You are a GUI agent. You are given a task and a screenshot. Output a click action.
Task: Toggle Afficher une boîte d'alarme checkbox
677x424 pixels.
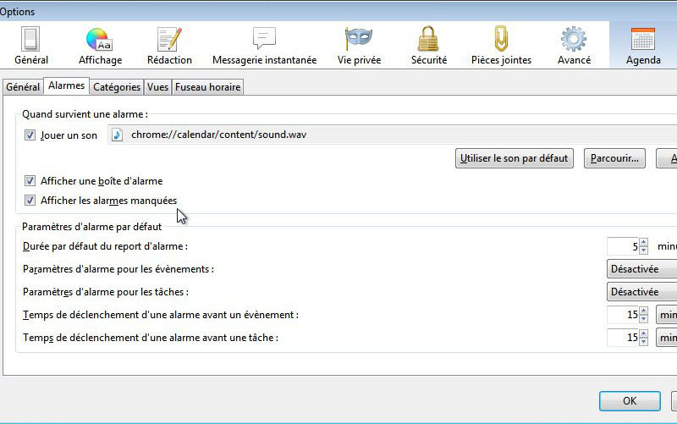30,180
